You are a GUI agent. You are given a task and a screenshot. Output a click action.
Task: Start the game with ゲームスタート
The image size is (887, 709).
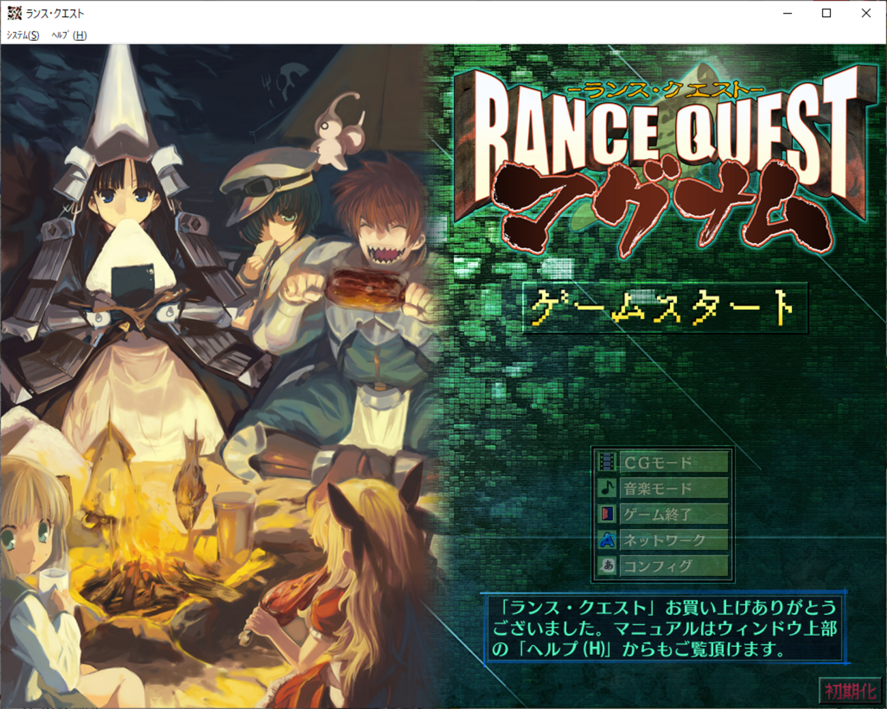click(665, 308)
